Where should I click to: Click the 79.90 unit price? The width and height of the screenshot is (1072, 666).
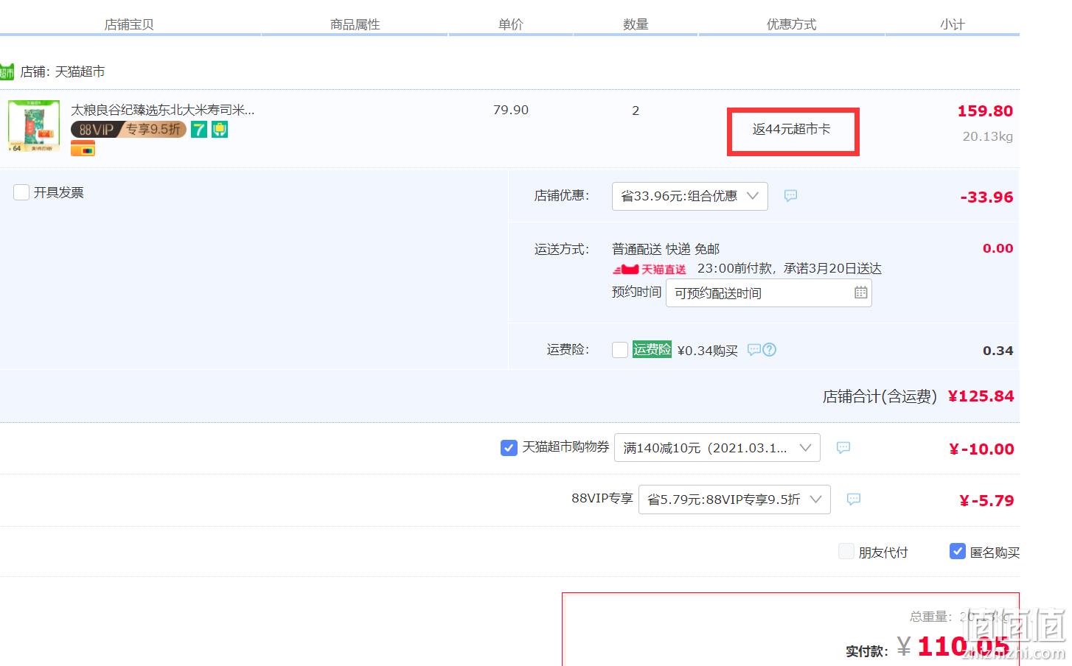point(511,110)
